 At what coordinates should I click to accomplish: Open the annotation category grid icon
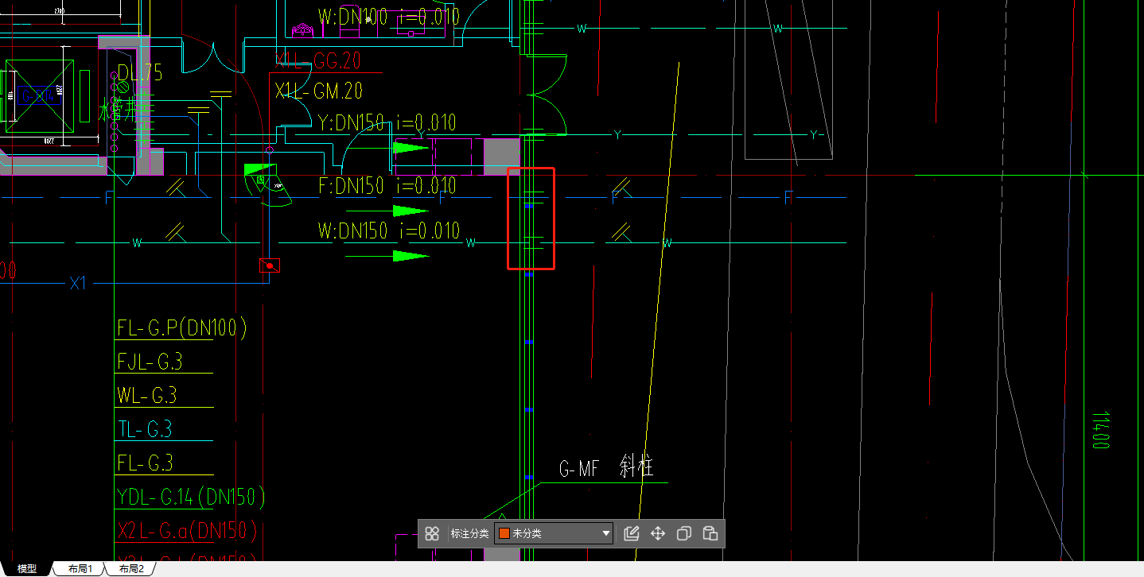pyautogui.click(x=432, y=533)
